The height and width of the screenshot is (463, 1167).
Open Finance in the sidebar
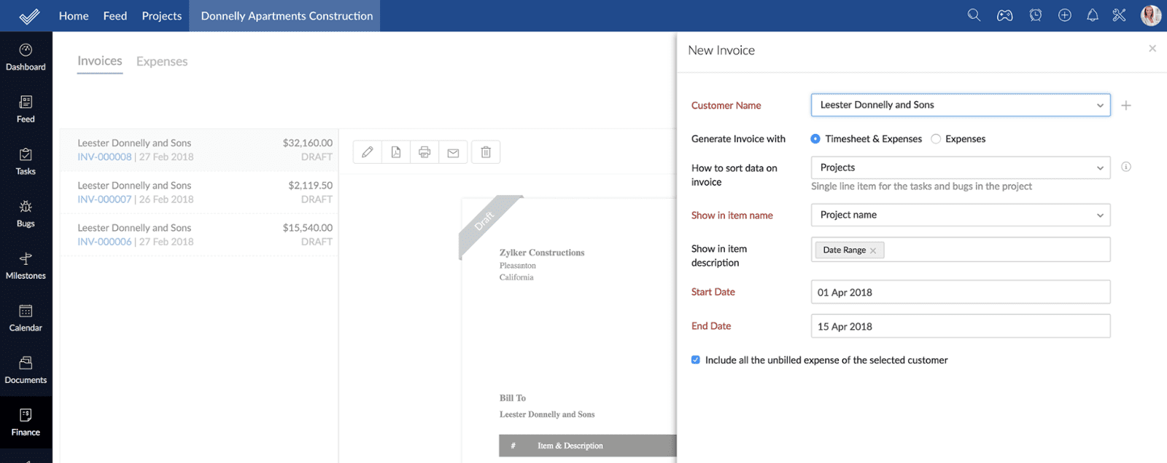click(26, 423)
